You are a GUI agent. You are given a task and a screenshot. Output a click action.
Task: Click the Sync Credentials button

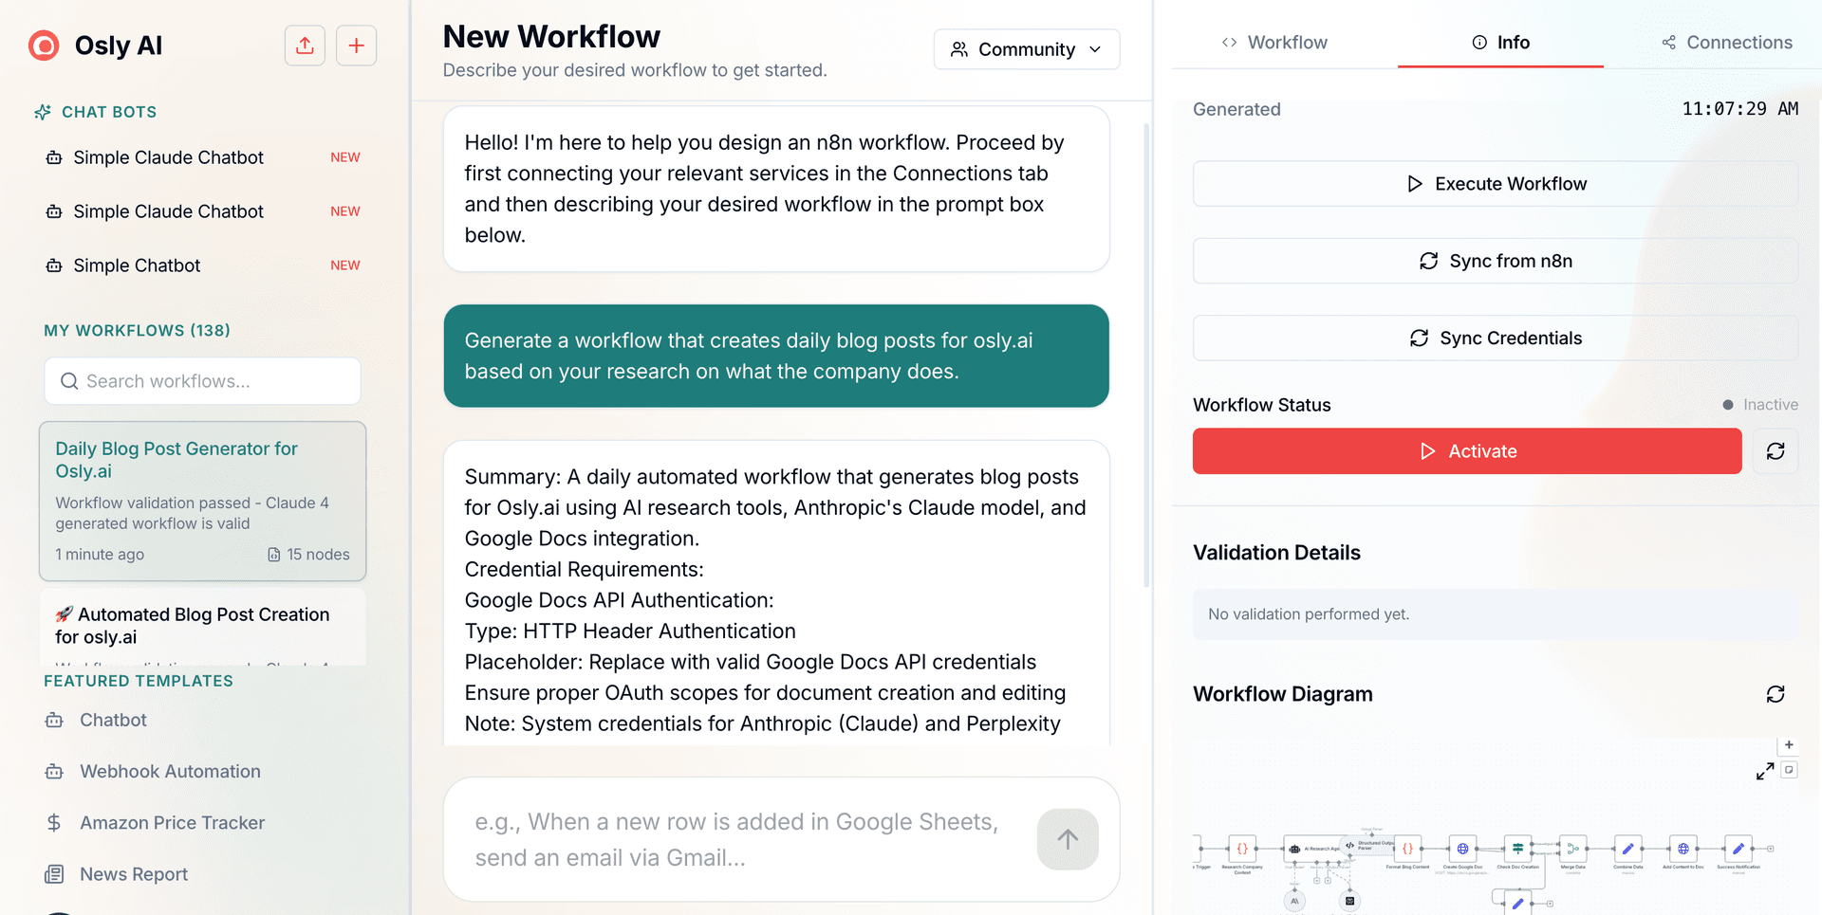1495,339
